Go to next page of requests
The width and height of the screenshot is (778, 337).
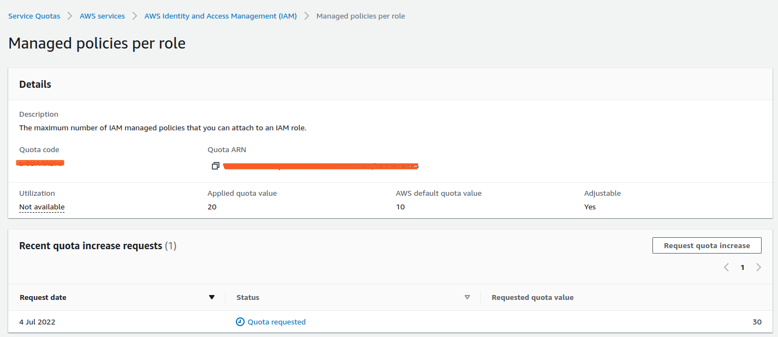click(759, 267)
